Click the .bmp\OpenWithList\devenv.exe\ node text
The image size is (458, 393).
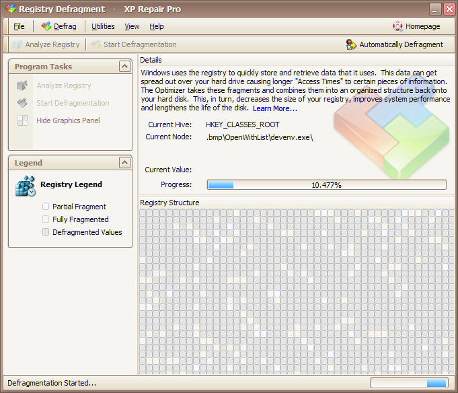(260, 137)
